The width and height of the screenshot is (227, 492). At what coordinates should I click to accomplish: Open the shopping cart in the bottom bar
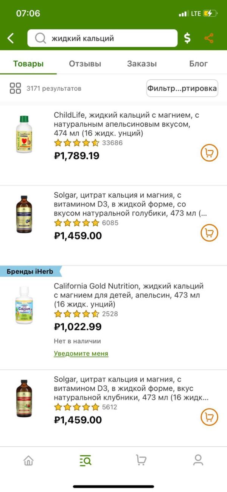(x=141, y=461)
